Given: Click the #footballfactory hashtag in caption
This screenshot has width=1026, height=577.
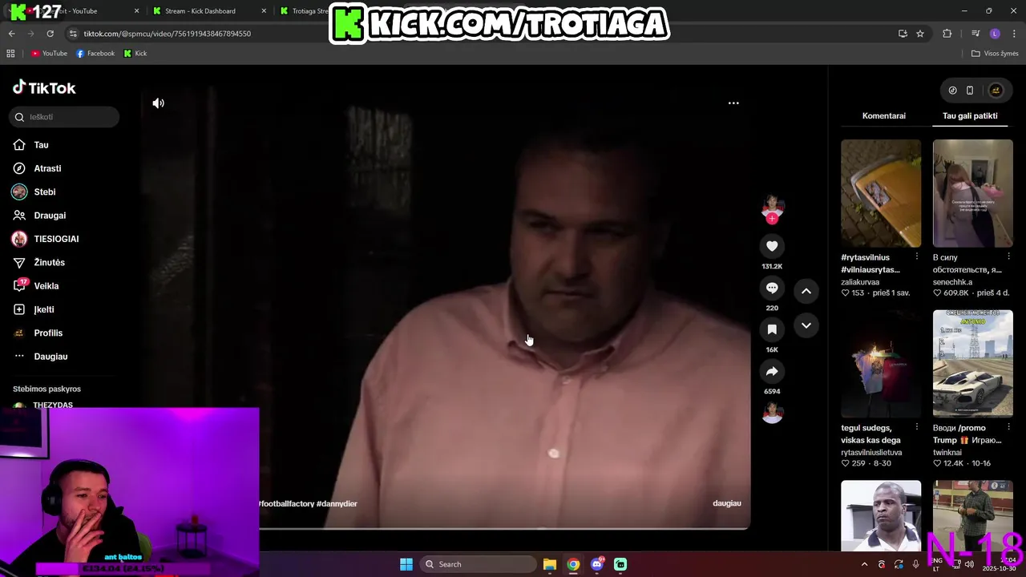Looking at the screenshot, I should (x=286, y=503).
